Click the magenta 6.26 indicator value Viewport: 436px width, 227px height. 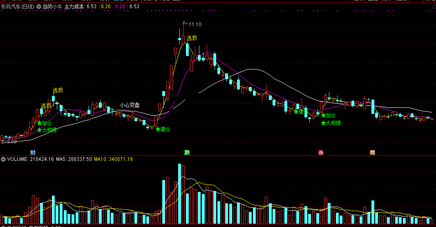[x=120, y=7]
